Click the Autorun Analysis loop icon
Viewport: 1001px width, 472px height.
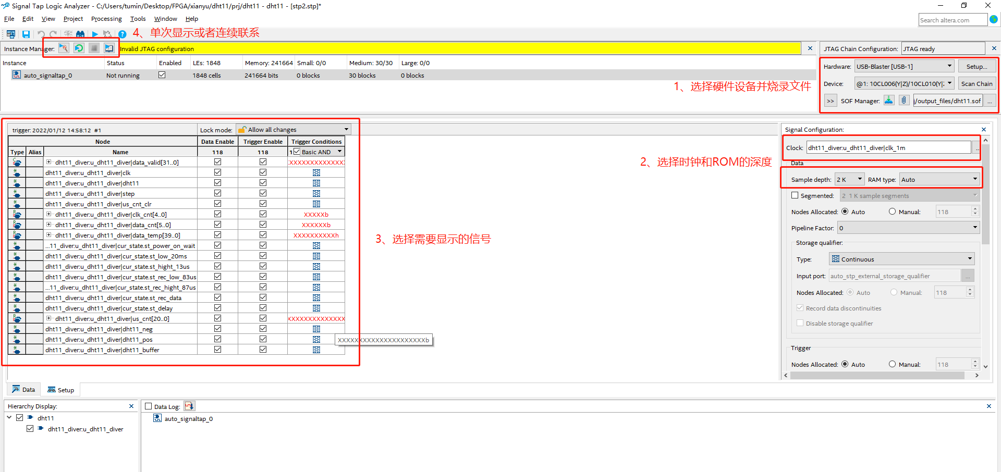click(79, 48)
